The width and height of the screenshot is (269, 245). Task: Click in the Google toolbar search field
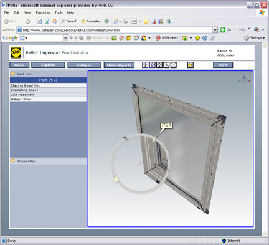[x=45, y=38]
